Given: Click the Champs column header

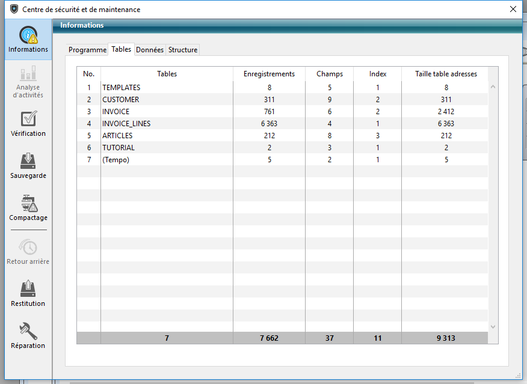Looking at the screenshot, I should click(329, 74).
